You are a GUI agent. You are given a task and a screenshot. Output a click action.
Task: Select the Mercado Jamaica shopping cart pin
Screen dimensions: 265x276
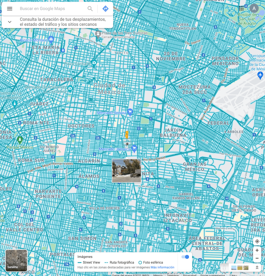point(134,148)
